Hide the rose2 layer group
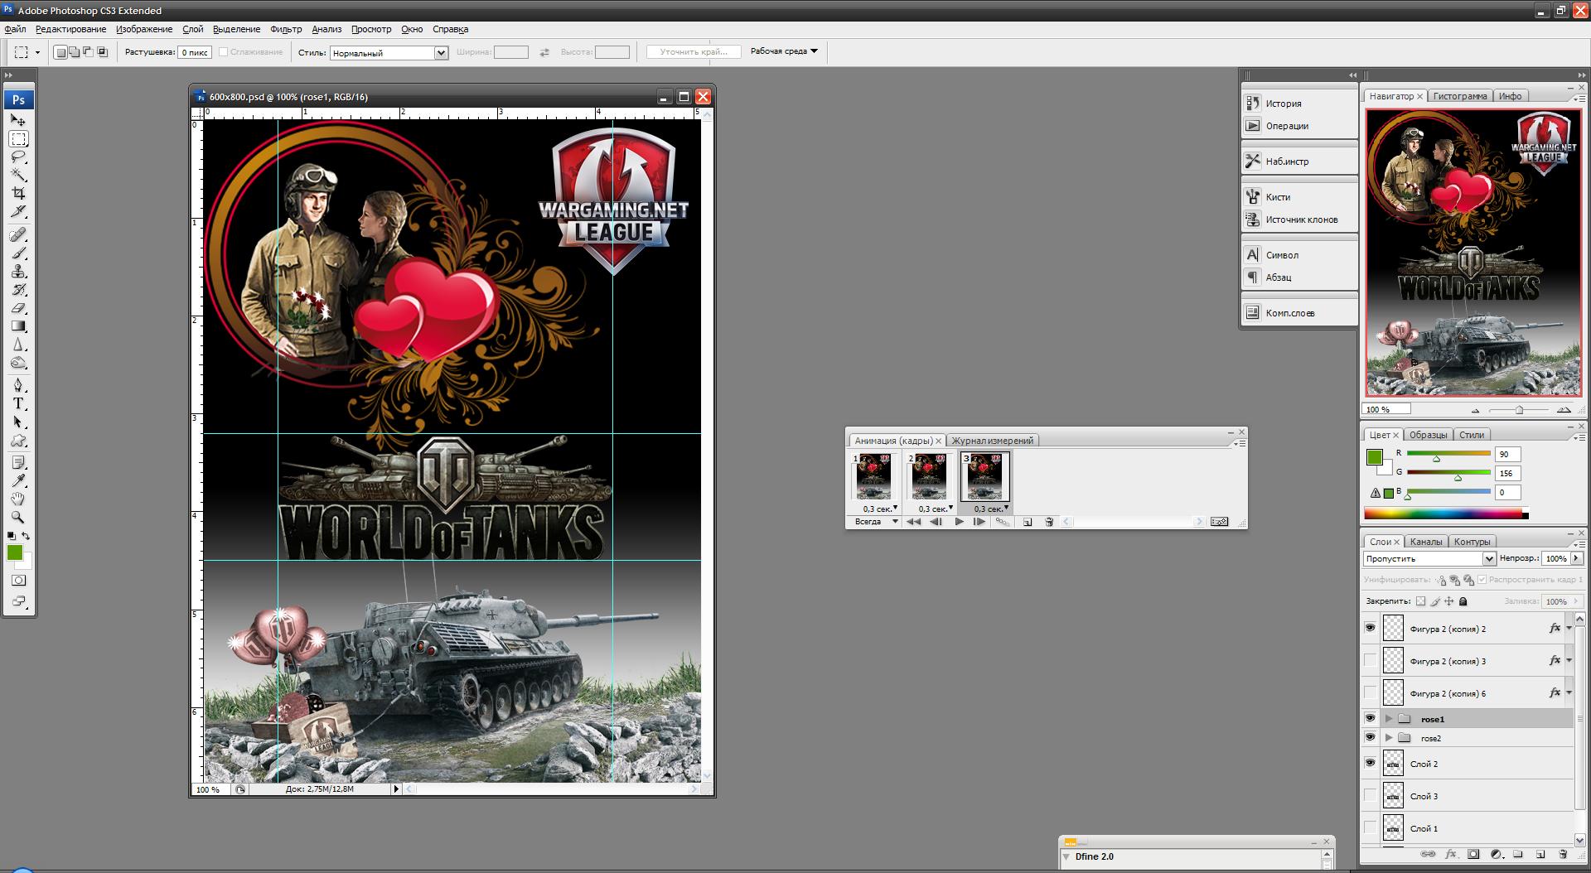This screenshot has height=873, width=1591. 1370,737
